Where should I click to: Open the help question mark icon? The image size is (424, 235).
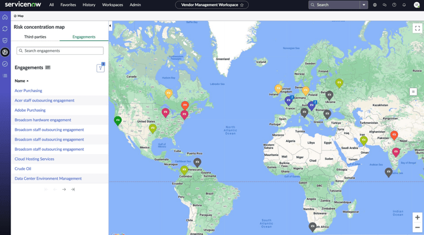tap(394, 5)
